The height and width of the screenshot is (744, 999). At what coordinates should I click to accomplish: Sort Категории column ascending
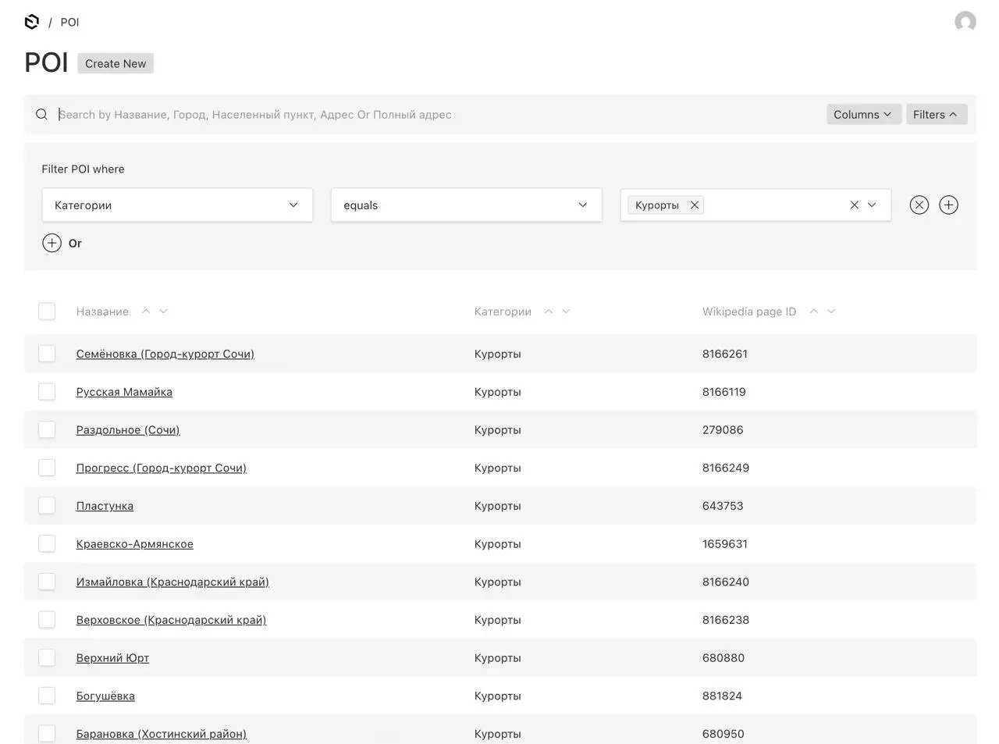(549, 311)
